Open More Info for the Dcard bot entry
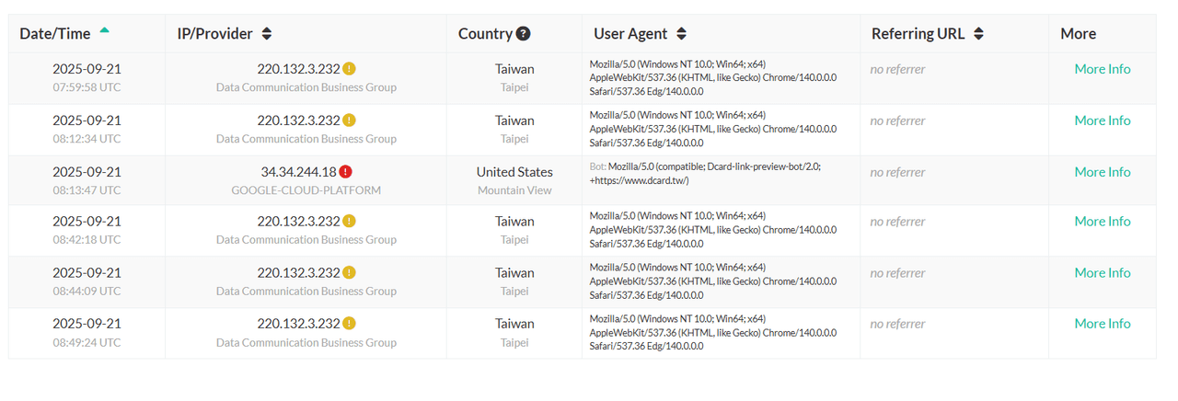The height and width of the screenshot is (401, 1178). click(x=1103, y=172)
